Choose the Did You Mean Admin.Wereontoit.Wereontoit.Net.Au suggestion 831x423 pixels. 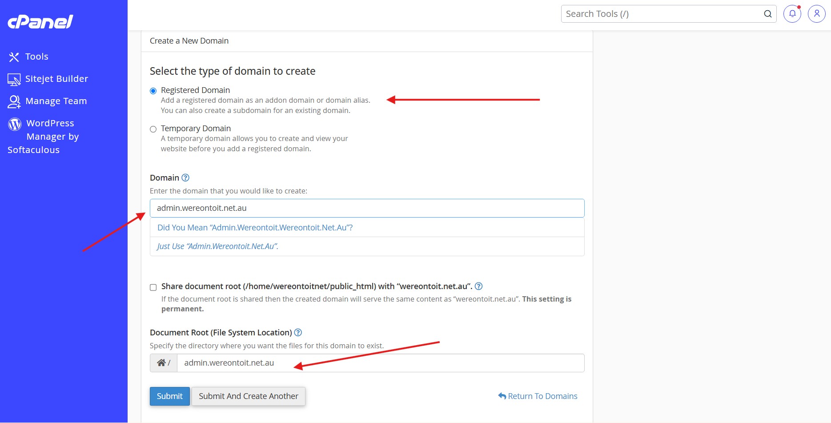367,227
